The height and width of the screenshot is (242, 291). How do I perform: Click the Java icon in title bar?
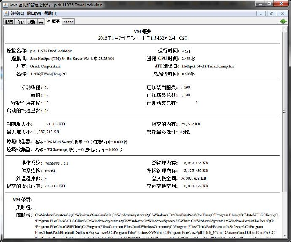(5, 5)
